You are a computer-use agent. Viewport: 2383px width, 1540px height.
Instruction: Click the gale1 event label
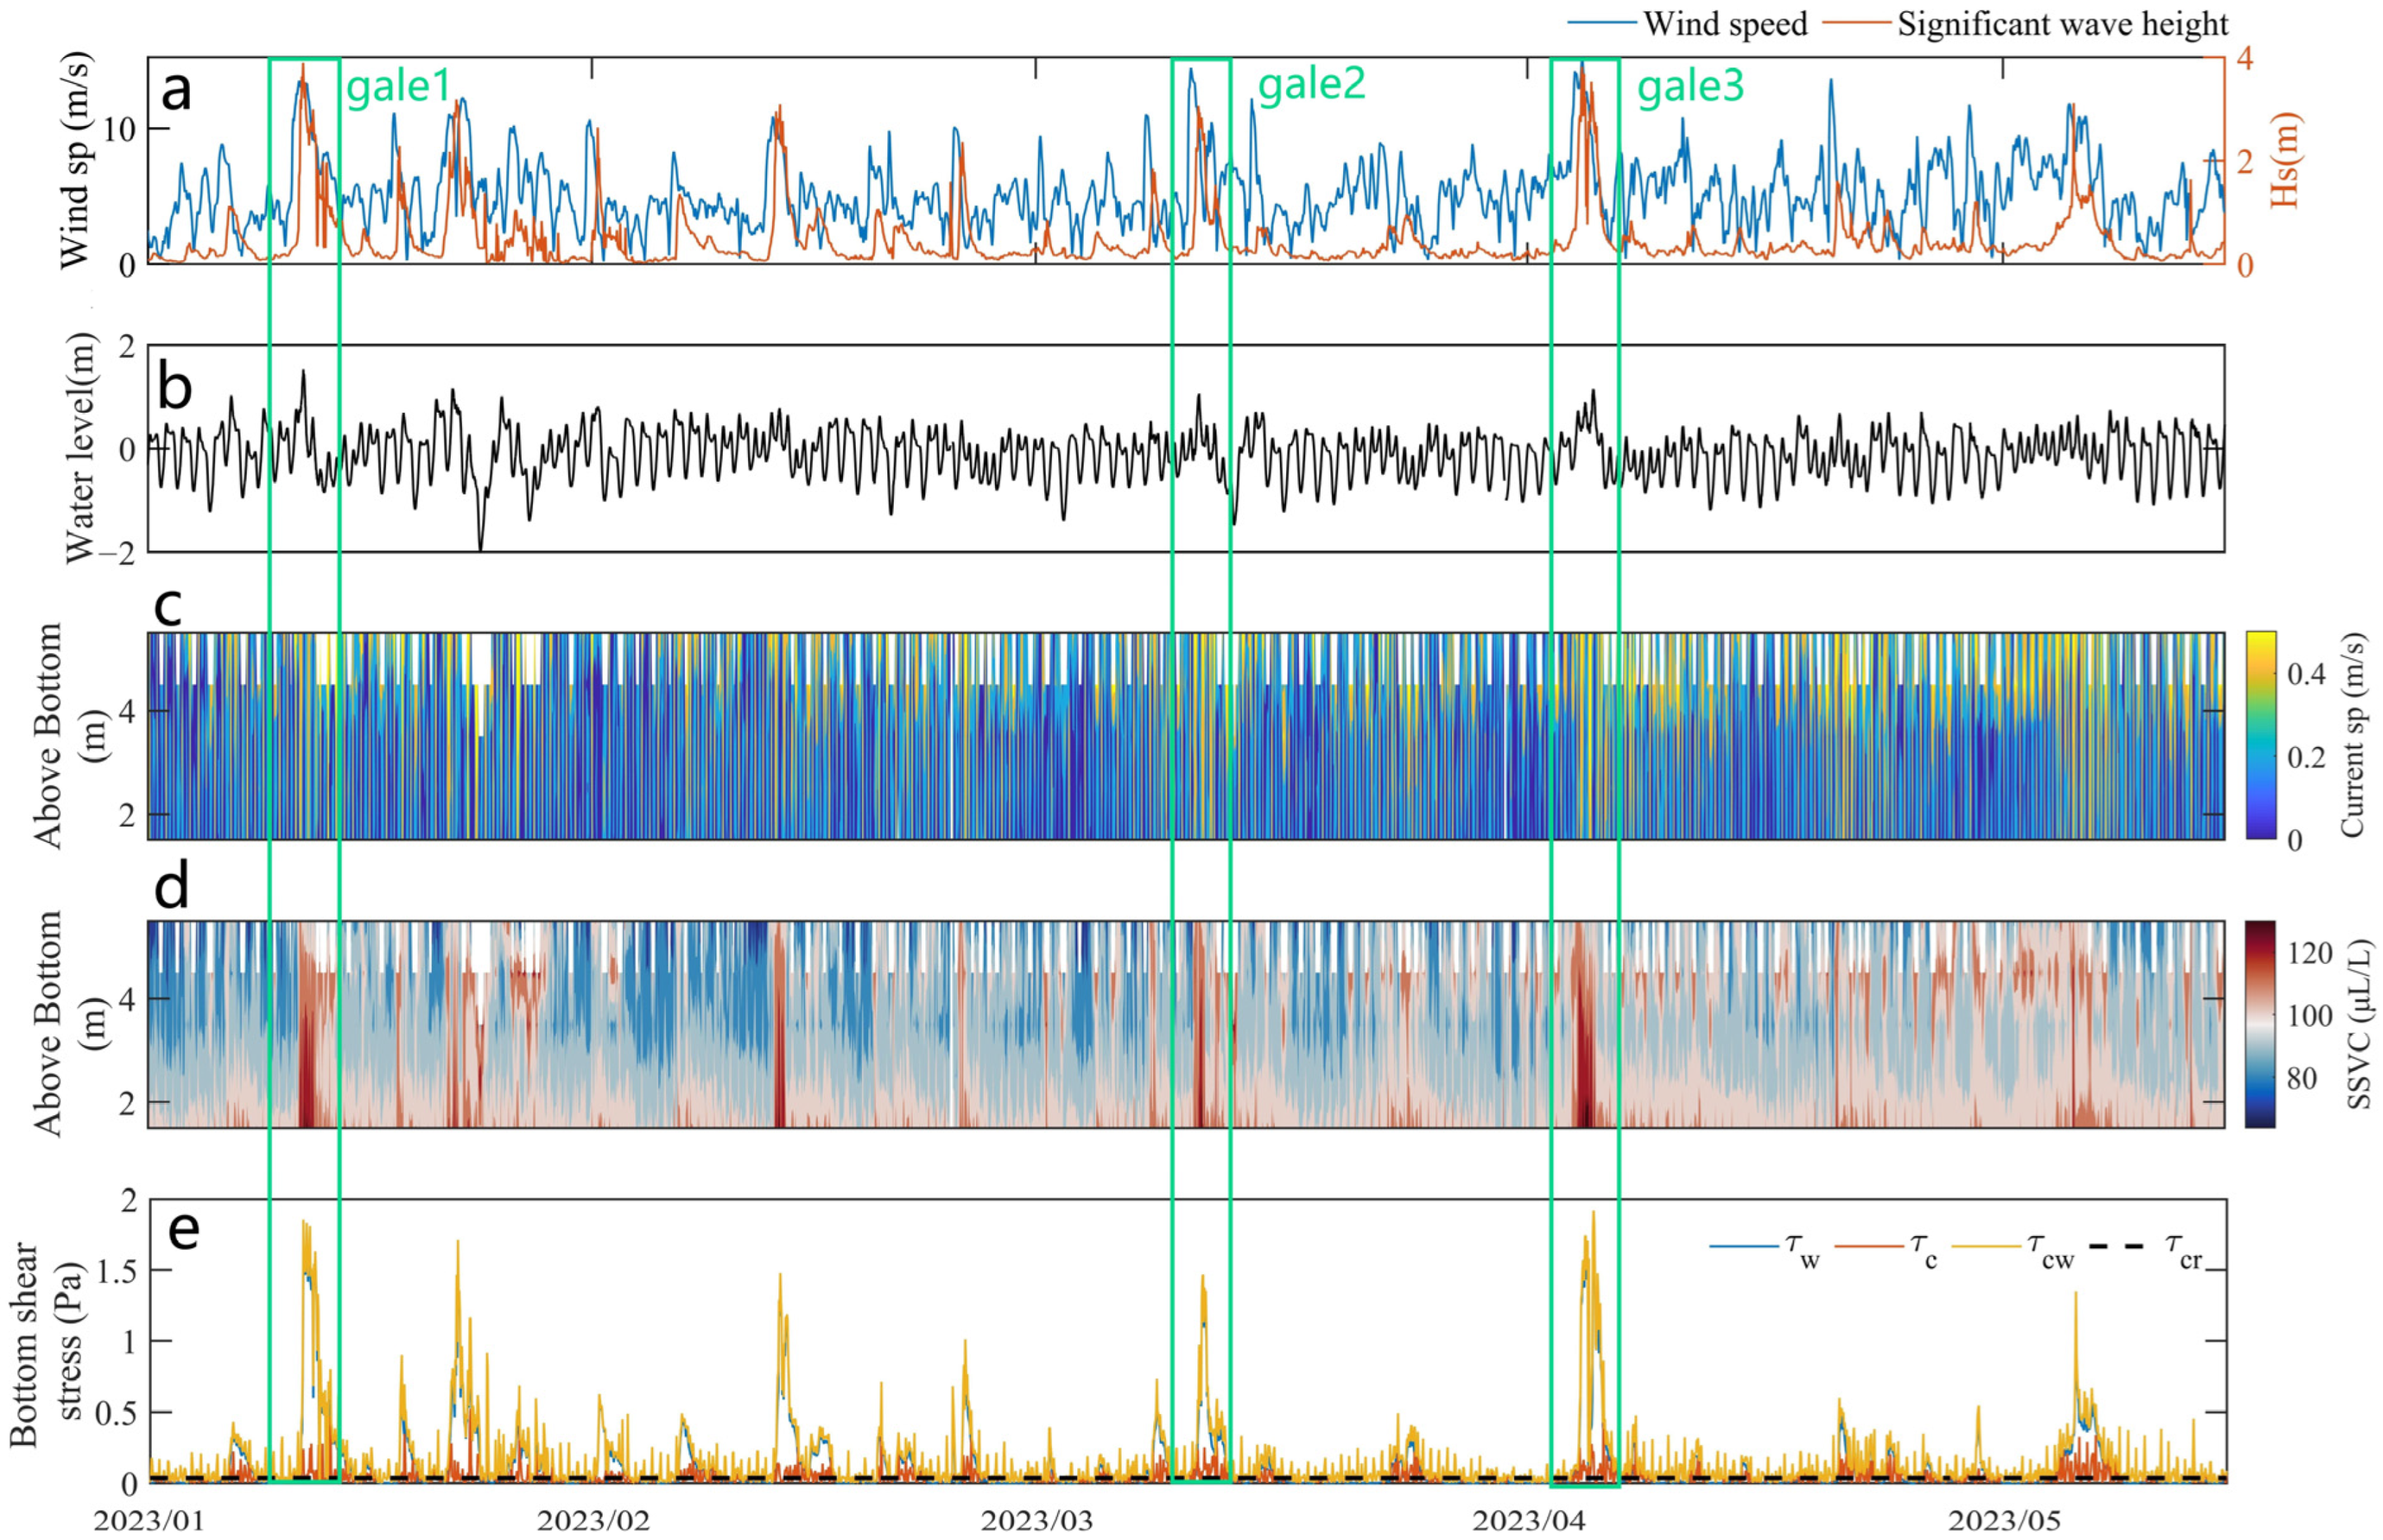(398, 87)
